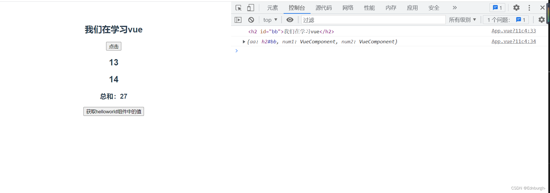Image resolution: width=550 pixels, height=193 pixels.
Task: Show the console sidebar
Action: [238, 20]
